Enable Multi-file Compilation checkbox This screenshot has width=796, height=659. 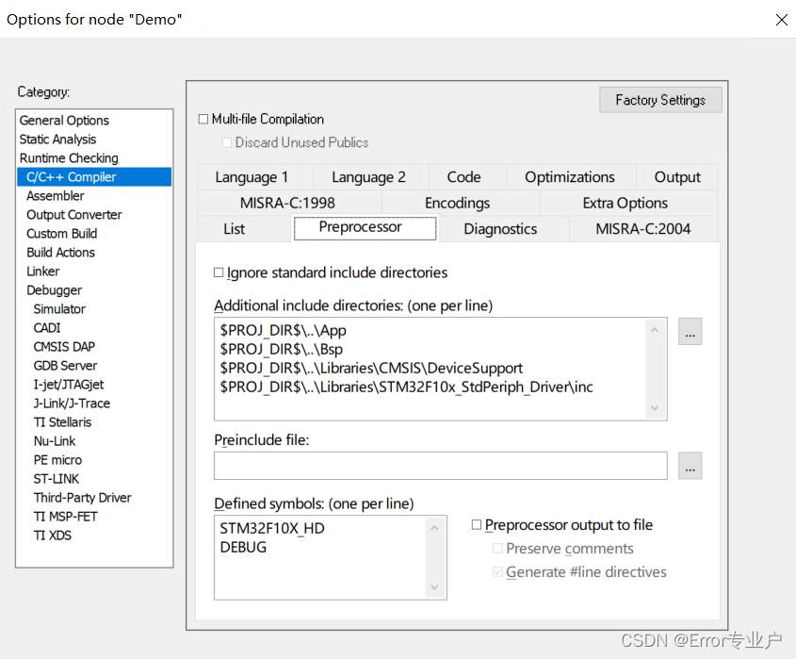pos(203,119)
